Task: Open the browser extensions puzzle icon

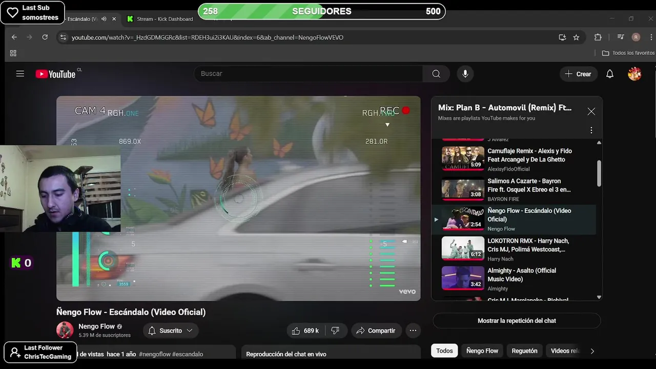Action: coord(598,37)
